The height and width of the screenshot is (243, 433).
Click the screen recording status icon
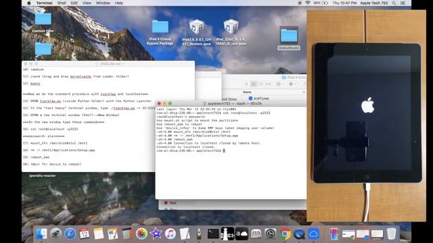pyautogui.click(x=300, y=3)
